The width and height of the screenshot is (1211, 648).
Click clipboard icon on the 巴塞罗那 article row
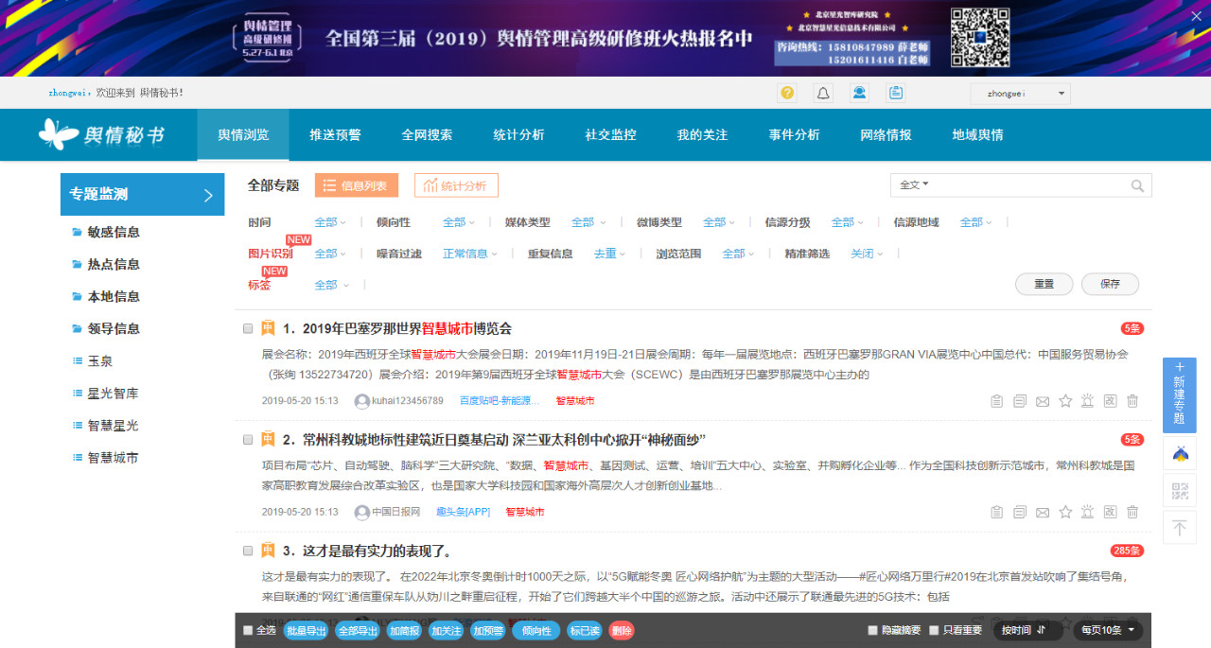pos(996,401)
